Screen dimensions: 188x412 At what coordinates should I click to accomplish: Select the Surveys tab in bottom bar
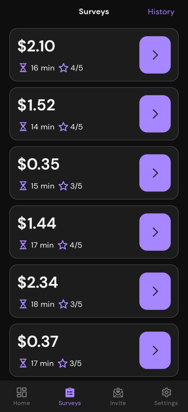(x=70, y=396)
